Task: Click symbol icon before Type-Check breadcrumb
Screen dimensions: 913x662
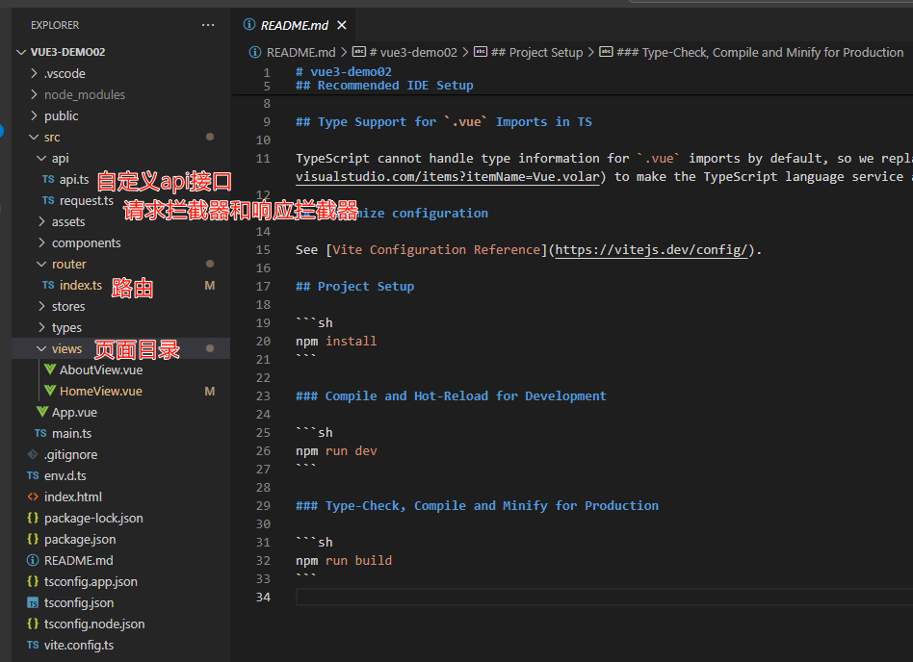Action: [x=606, y=52]
